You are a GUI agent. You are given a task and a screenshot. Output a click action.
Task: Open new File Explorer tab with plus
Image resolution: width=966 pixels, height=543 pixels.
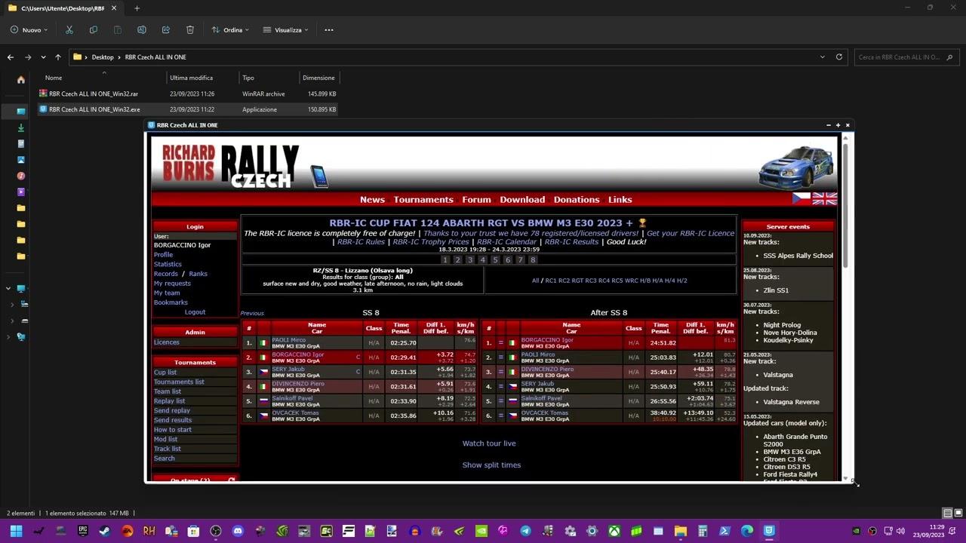coord(137,8)
